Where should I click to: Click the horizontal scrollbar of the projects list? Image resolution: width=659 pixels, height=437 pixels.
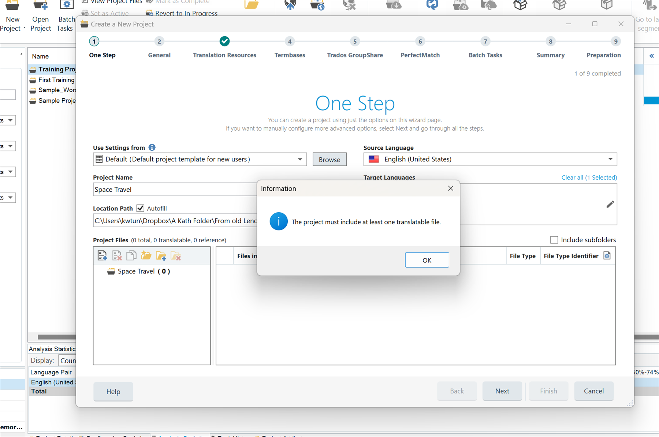point(57,337)
